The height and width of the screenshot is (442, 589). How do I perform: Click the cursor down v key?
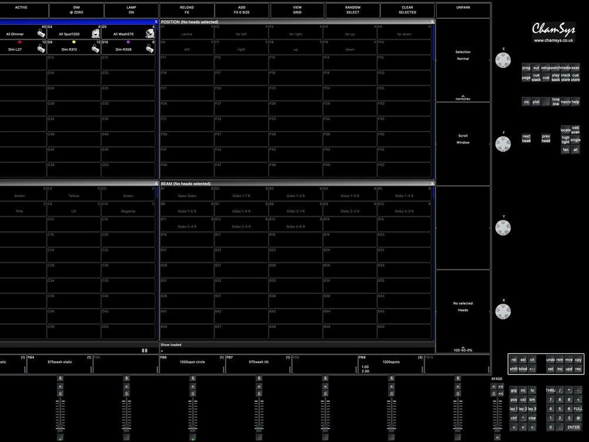point(523,427)
